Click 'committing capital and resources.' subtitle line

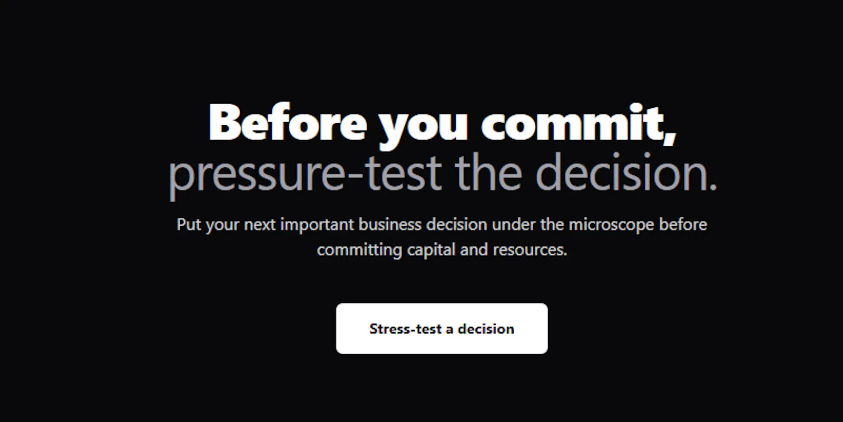[x=442, y=250]
